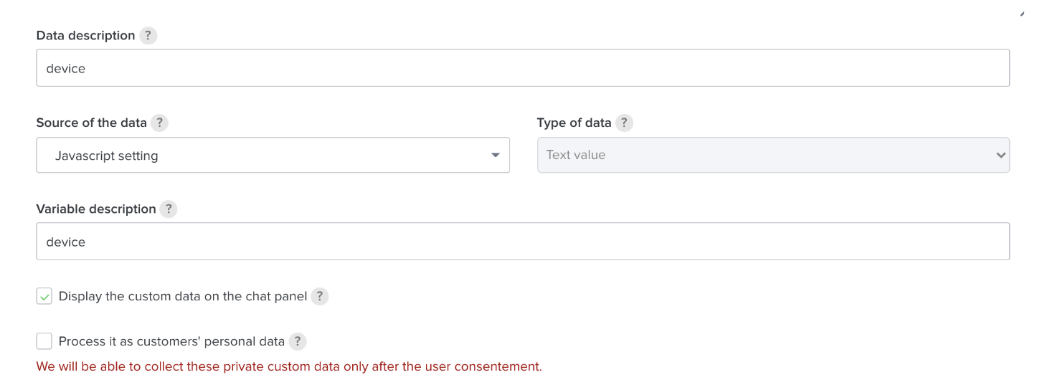Click the 'Process it as customers' personal data' label

click(171, 341)
